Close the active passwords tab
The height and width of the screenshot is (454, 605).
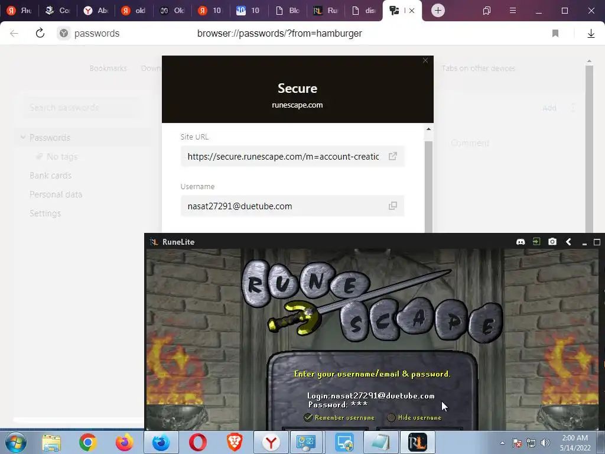click(412, 11)
